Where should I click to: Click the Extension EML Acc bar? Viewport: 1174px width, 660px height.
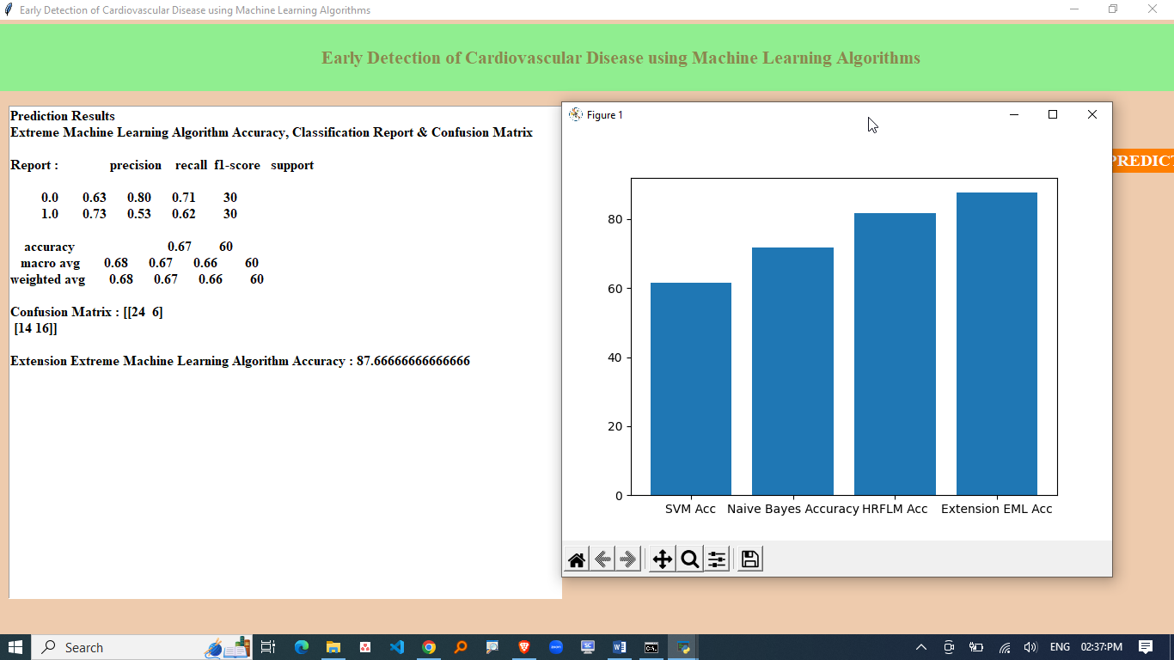pyautogui.click(x=996, y=344)
